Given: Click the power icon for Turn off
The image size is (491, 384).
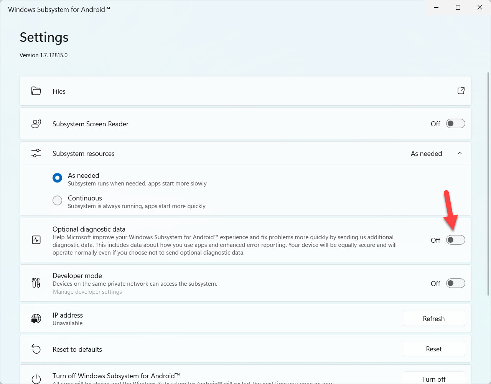Looking at the screenshot, I should tap(36, 379).
